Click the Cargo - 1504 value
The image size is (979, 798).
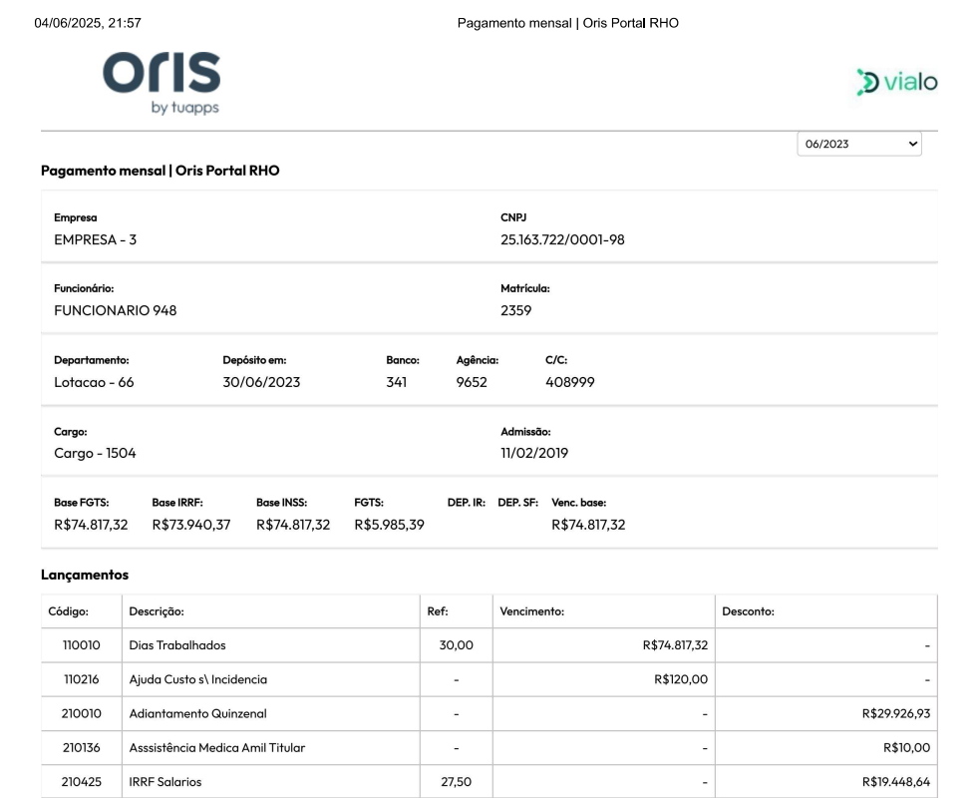coord(95,453)
